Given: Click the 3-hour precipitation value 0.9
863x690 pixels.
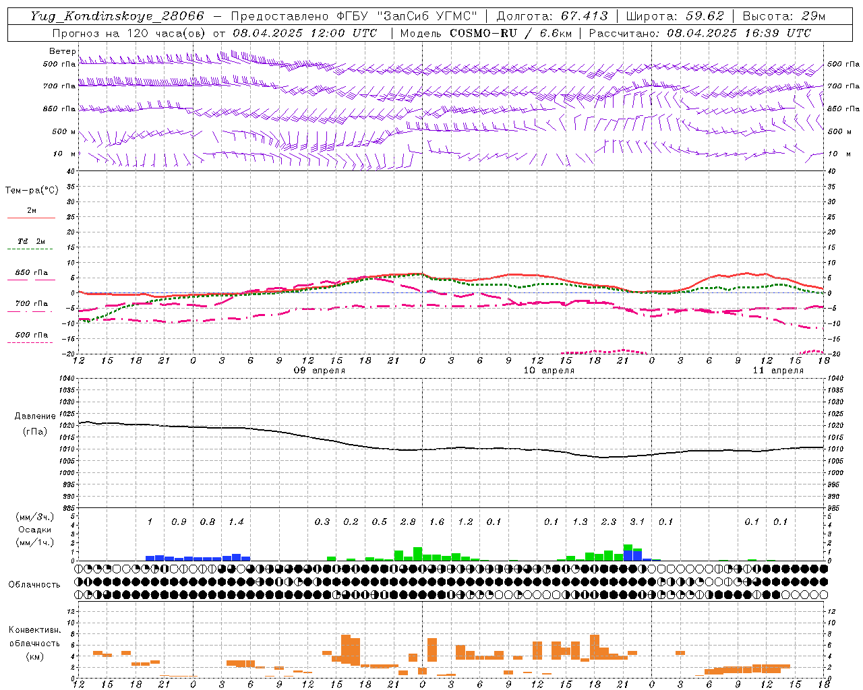Looking at the screenshot, I should pyautogui.click(x=179, y=522).
